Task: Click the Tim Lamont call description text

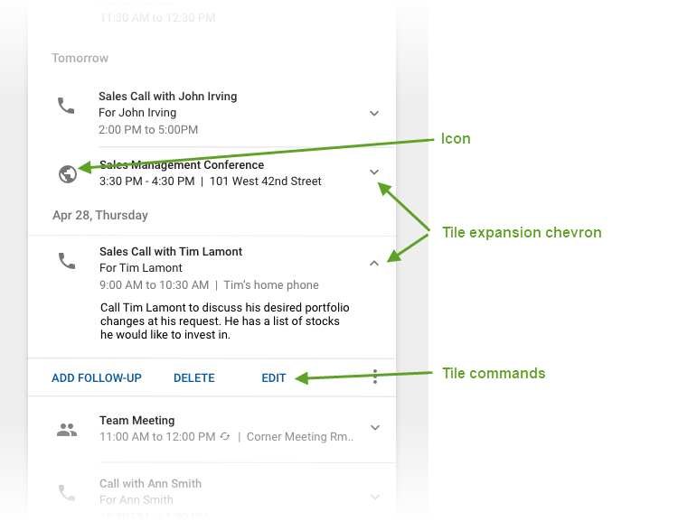Action: [224, 321]
